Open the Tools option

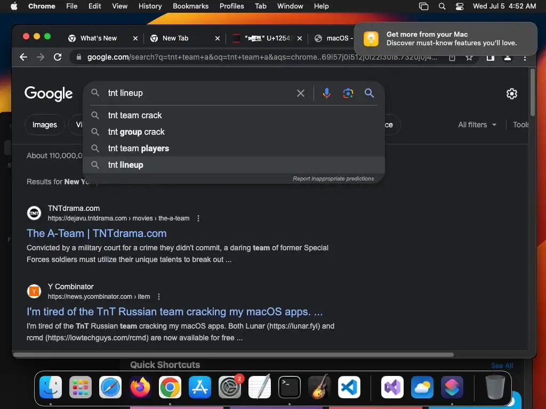point(520,125)
